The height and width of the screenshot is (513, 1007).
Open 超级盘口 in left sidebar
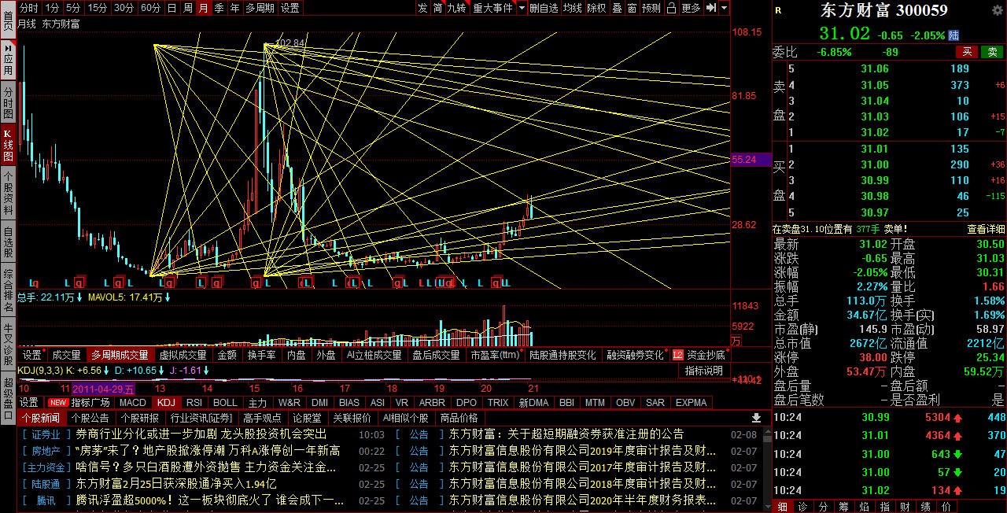click(8, 398)
